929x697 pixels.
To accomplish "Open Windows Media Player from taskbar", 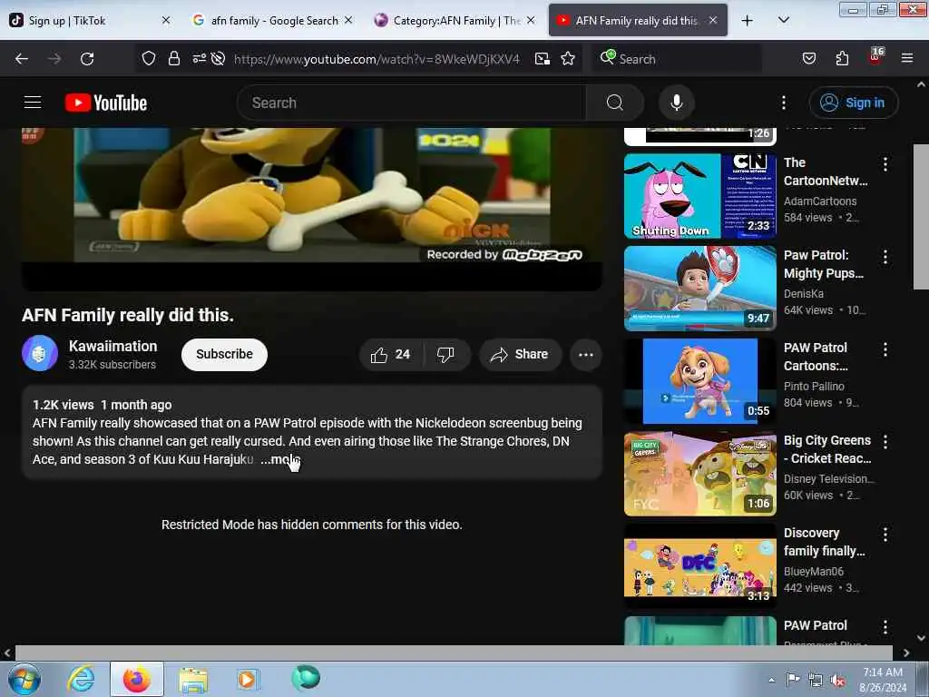I will [x=247, y=679].
